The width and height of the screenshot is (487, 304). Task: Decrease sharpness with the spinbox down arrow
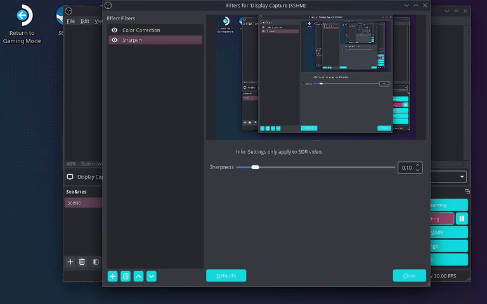418,170
